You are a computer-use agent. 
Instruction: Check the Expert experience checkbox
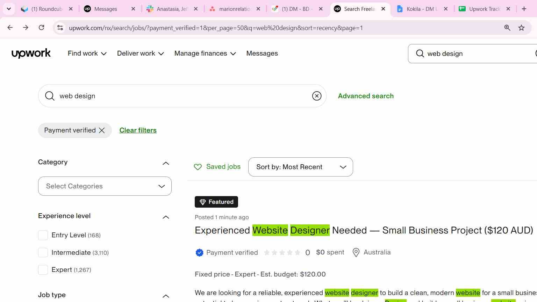[x=43, y=269]
